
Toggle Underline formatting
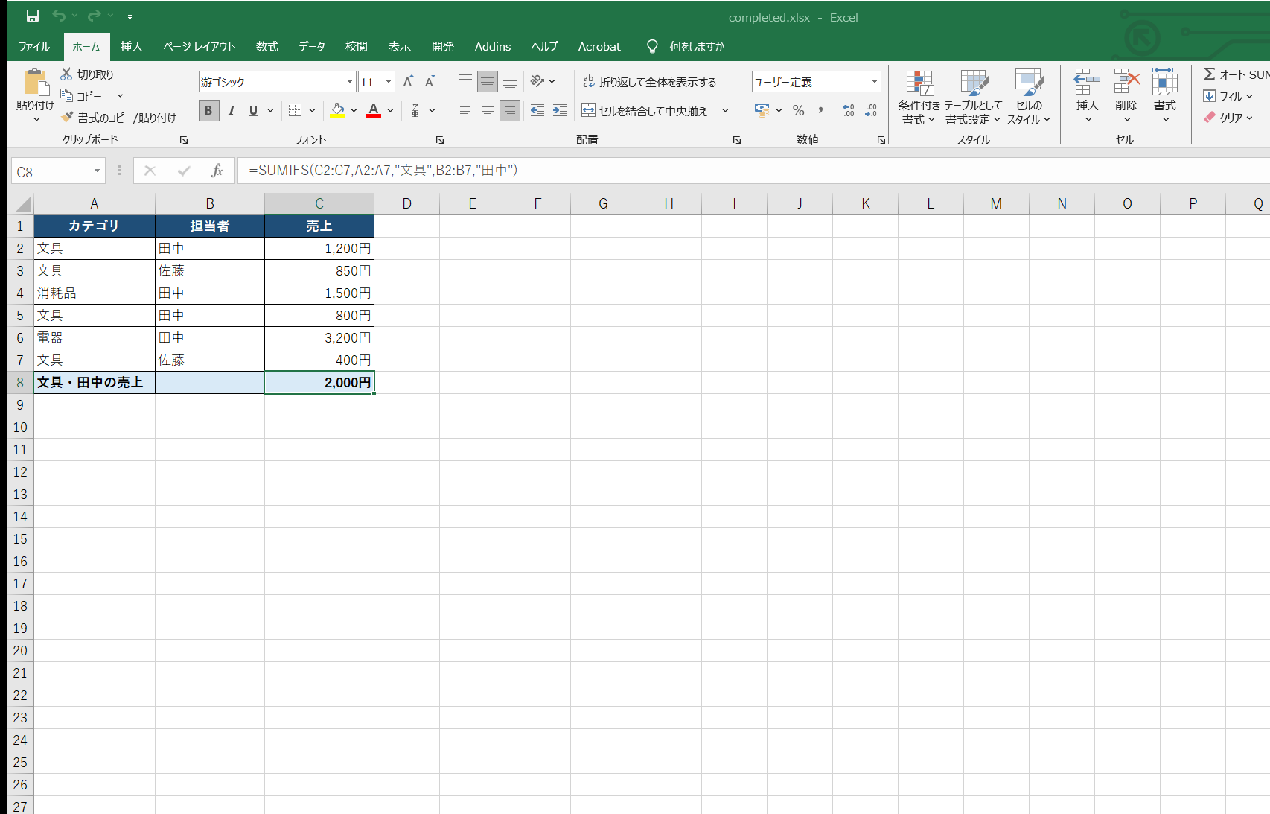pos(253,110)
